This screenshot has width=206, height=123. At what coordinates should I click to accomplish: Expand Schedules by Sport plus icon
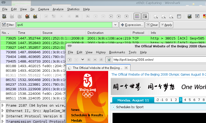pos(113,107)
